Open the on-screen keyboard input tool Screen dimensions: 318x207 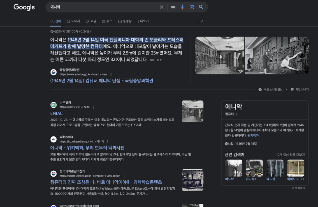[x=173, y=7]
